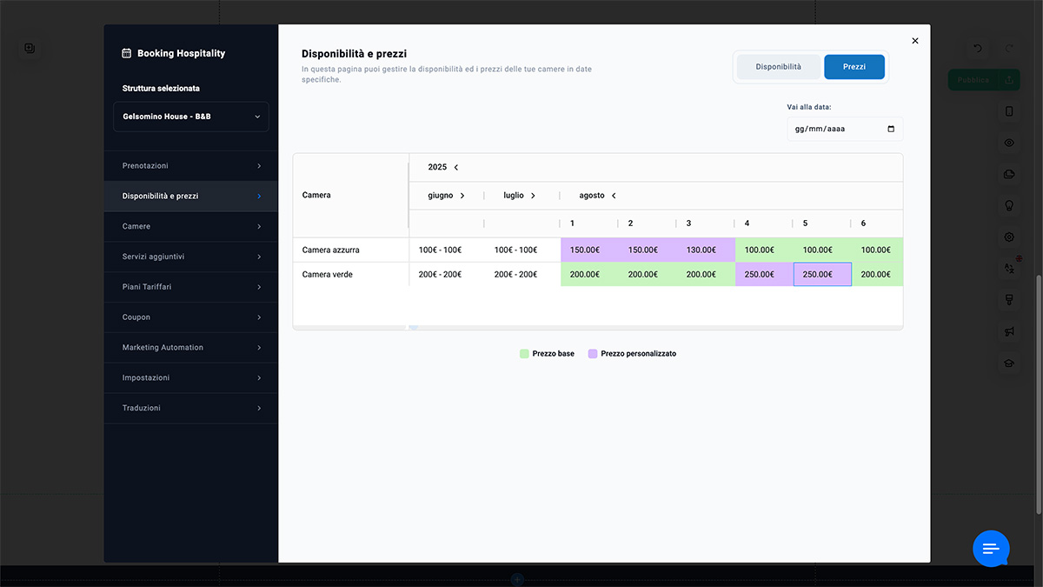Click Camera verde luglio range 200€ - 200€

pyautogui.click(x=515, y=274)
